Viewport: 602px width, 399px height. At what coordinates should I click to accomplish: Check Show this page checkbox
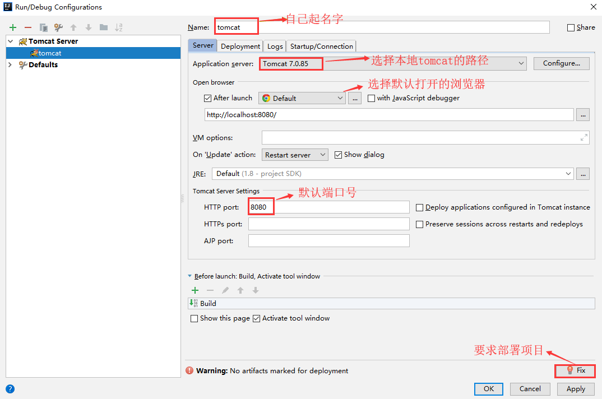pyautogui.click(x=195, y=318)
